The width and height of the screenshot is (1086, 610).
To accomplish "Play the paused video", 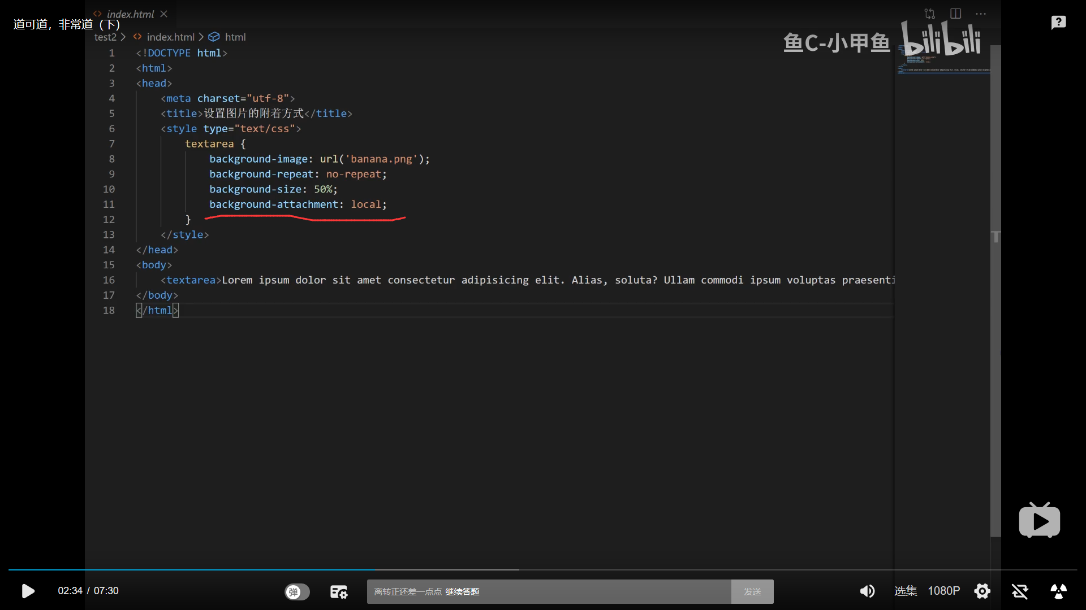I will [x=28, y=591].
